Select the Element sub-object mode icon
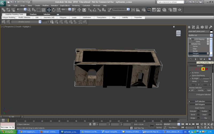The image size is (214, 134). [x=207, y=69]
